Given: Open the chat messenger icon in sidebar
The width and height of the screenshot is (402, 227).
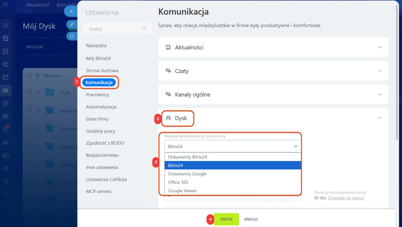Looking at the screenshot, I should coord(5,64).
